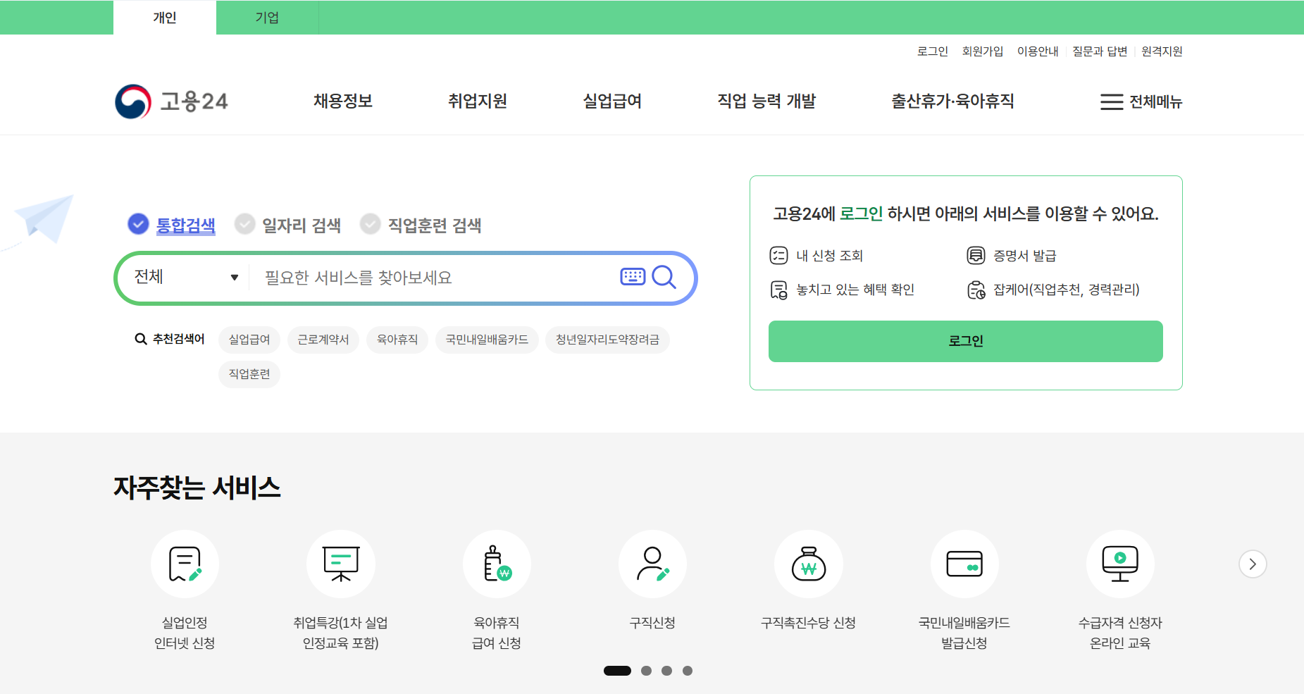Open 수급자격 신청자 온라인 교육 monitor icon
The image size is (1304, 694).
1120,564
